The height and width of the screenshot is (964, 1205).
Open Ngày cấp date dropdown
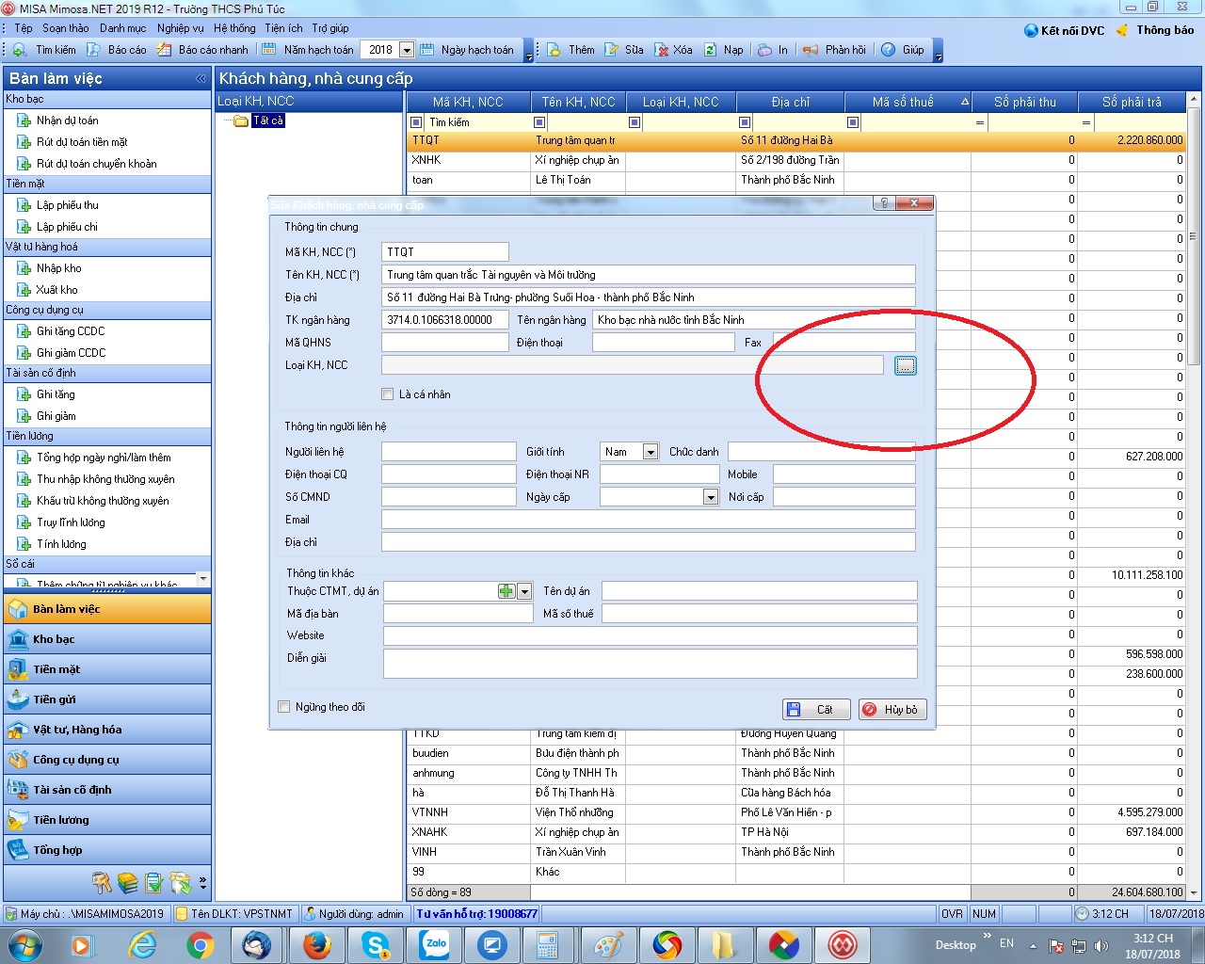(711, 497)
